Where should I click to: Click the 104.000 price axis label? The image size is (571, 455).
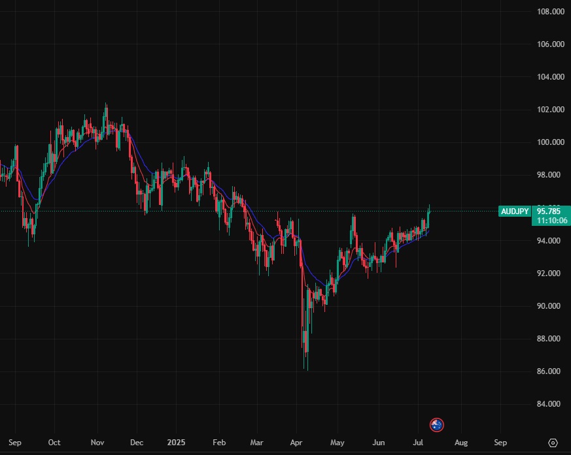[551, 76]
